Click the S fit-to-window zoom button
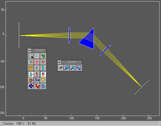The width and height of the screenshot is (161, 126). pos(61,68)
